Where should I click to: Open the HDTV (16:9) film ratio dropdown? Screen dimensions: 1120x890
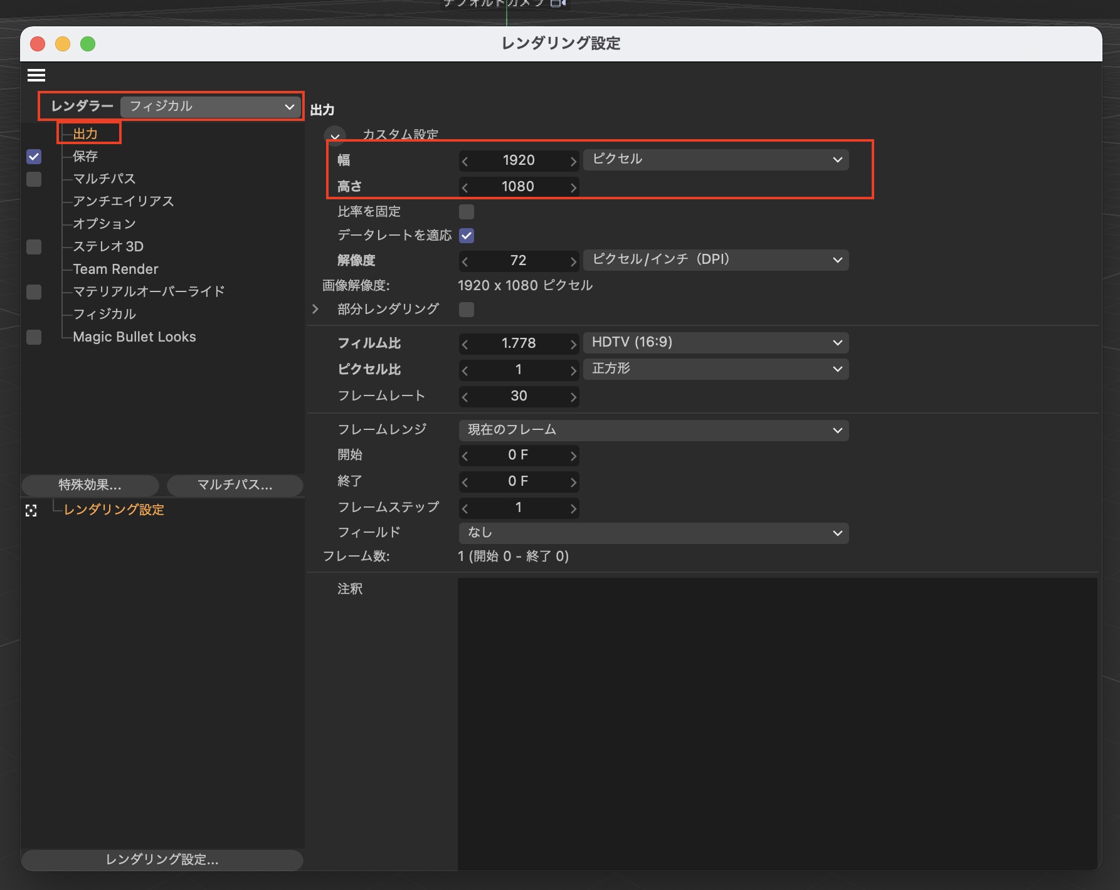tap(715, 343)
